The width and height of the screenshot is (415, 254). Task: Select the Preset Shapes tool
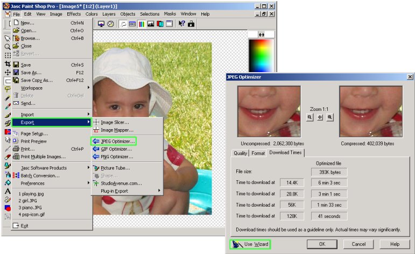click(8, 208)
